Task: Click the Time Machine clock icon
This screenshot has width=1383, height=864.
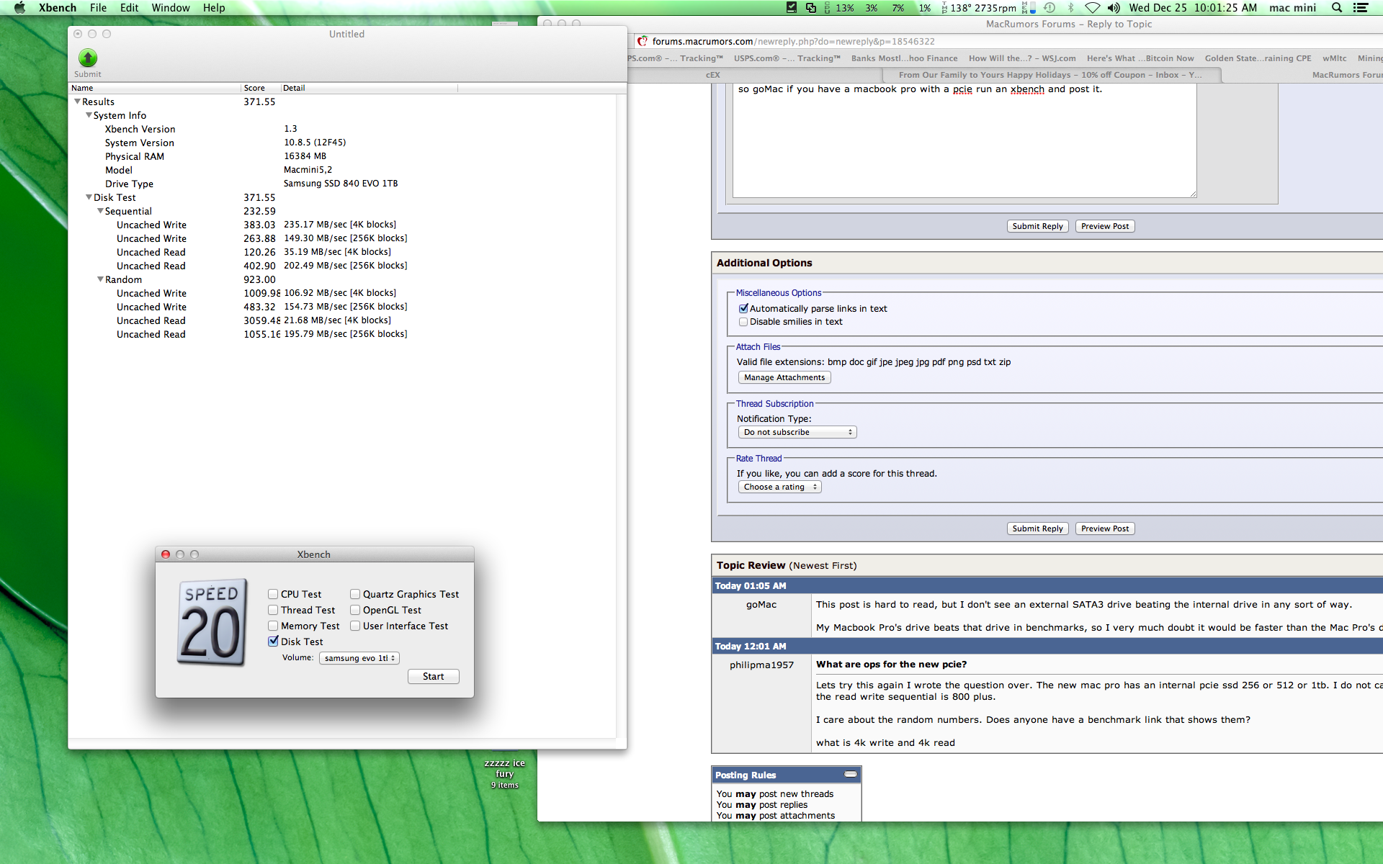Action: coord(1049,8)
